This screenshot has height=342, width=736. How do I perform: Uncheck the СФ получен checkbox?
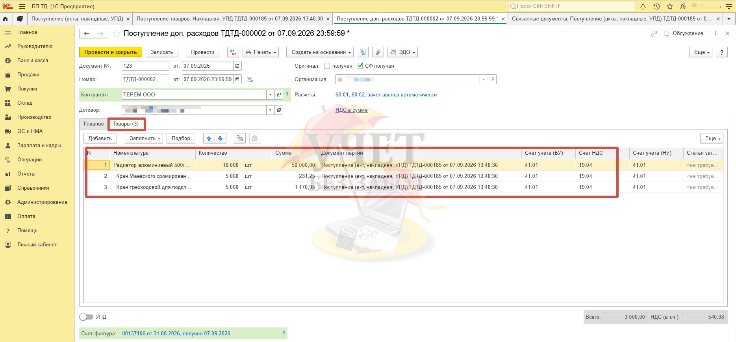[360, 66]
